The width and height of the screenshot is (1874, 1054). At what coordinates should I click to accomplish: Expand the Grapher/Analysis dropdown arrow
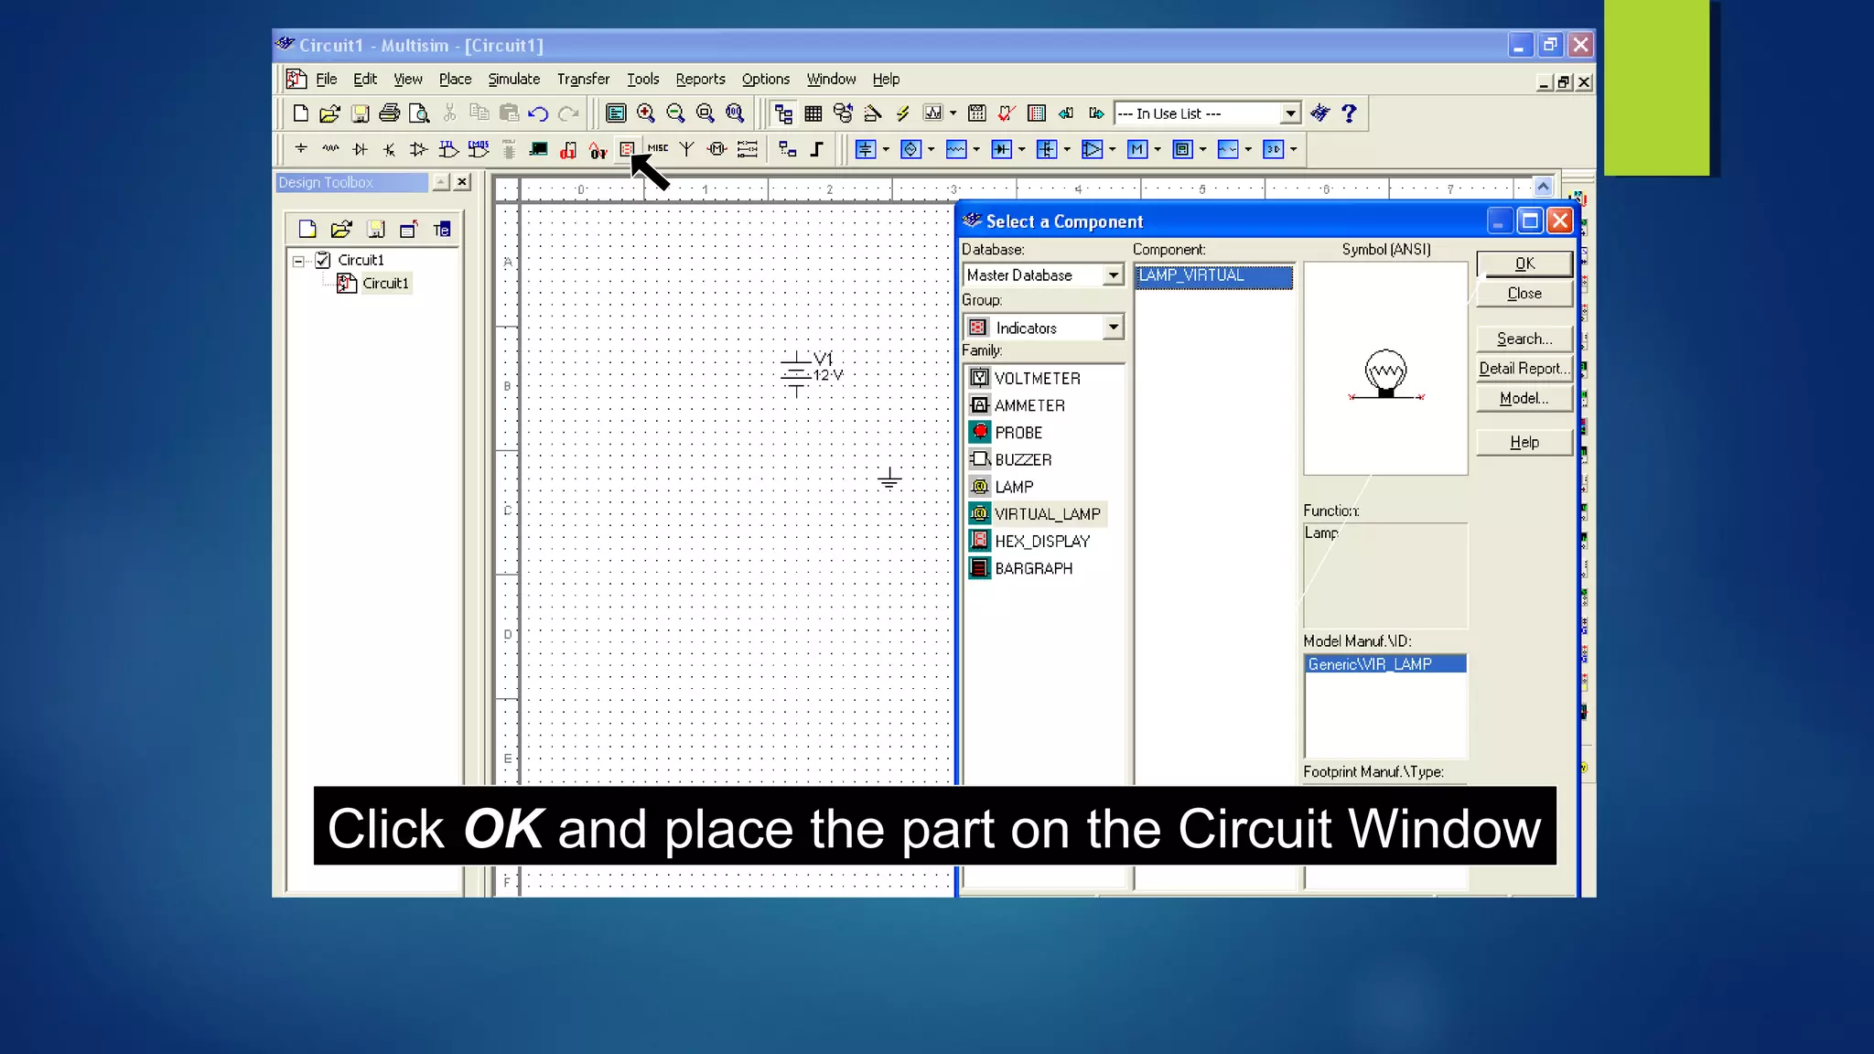point(953,113)
